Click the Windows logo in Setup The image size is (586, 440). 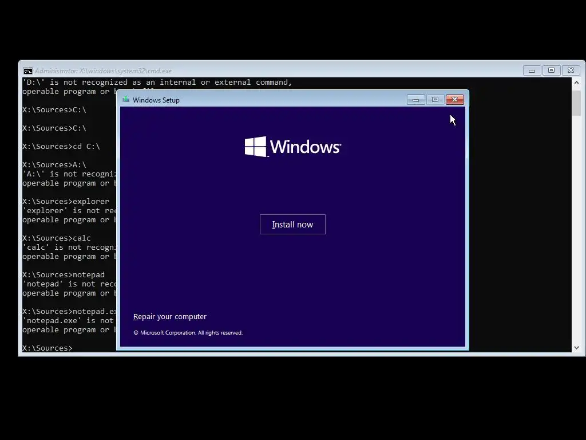pyautogui.click(x=292, y=146)
